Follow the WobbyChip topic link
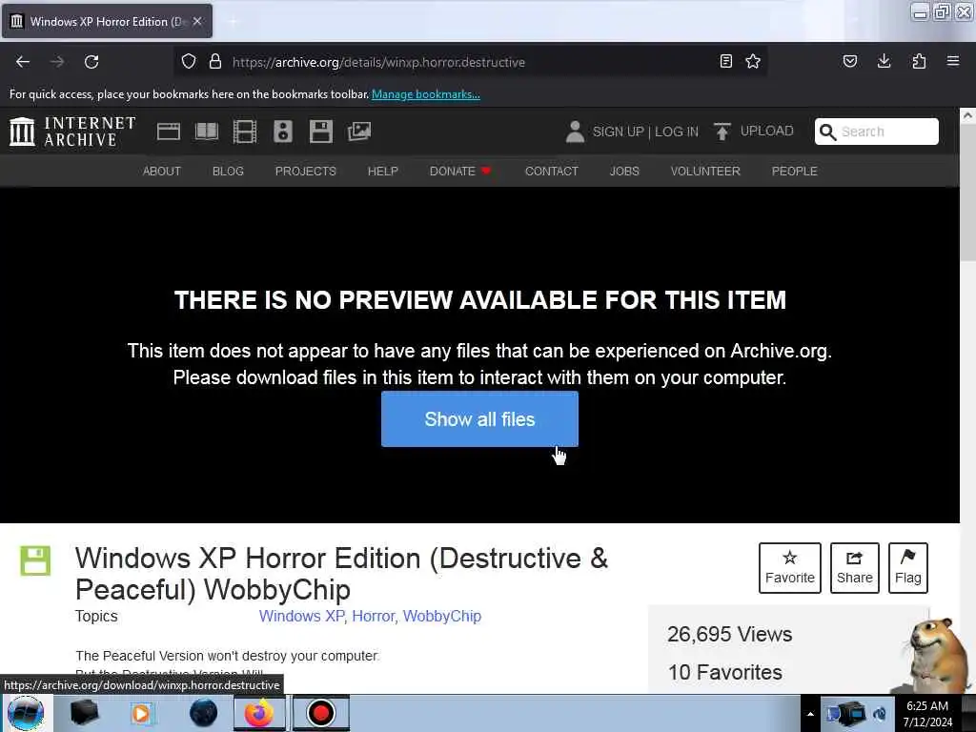 (x=442, y=617)
